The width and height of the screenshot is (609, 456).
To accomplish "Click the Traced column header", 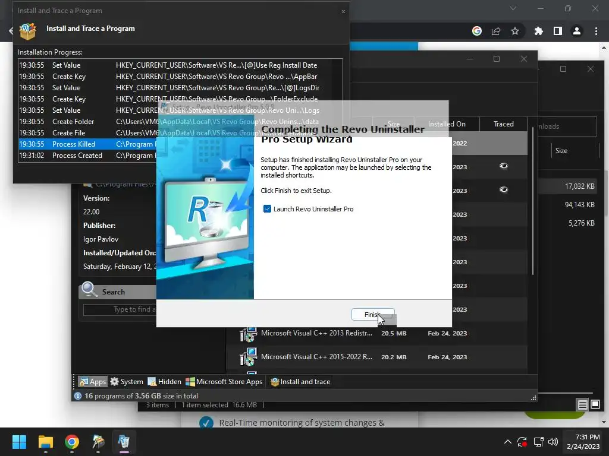I will [503, 124].
